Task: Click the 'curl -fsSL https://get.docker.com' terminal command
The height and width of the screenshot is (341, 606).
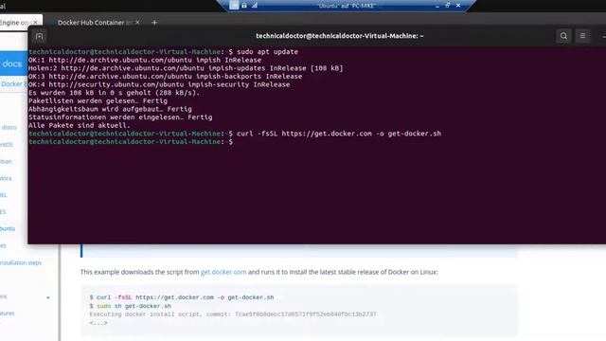Action: pos(339,134)
